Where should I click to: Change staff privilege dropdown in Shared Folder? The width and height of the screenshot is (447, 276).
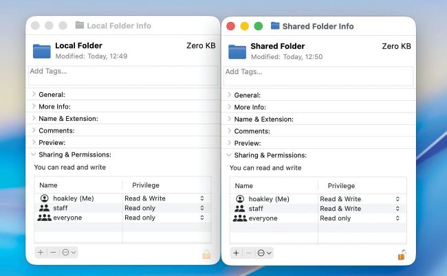397,209
